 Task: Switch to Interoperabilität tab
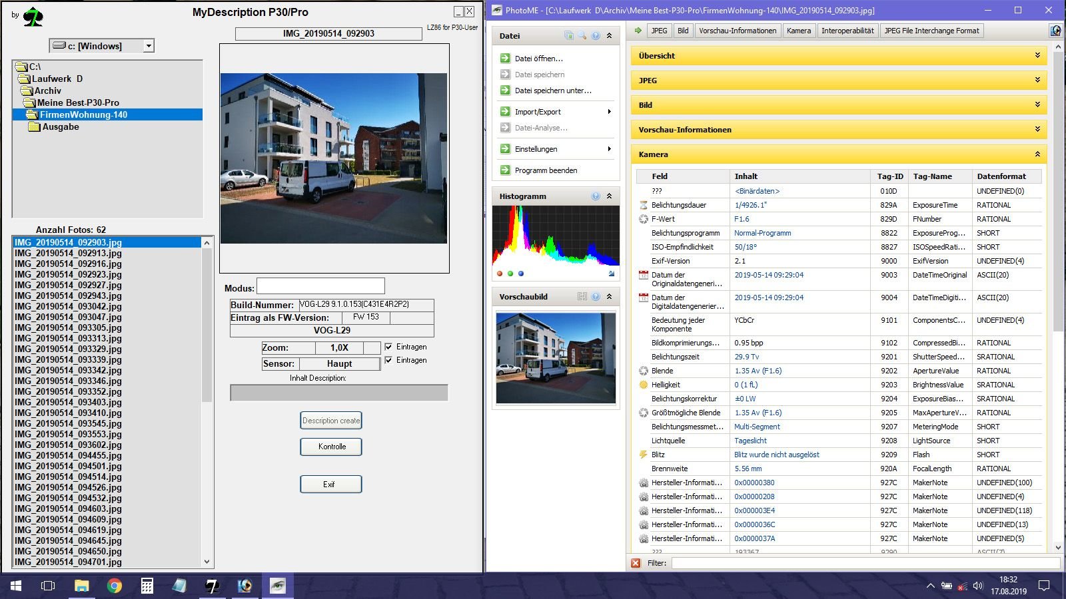point(847,31)
